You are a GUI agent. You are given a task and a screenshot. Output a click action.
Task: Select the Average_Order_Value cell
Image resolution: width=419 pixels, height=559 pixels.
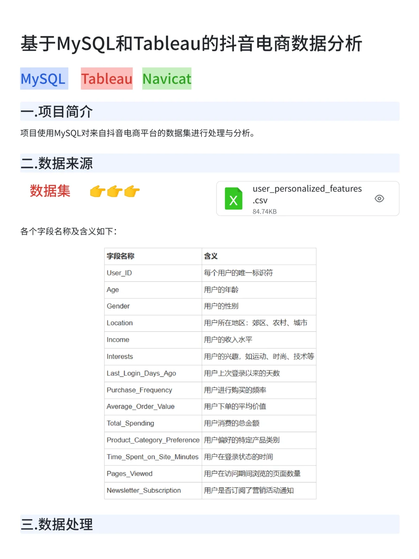pos(153,407)
